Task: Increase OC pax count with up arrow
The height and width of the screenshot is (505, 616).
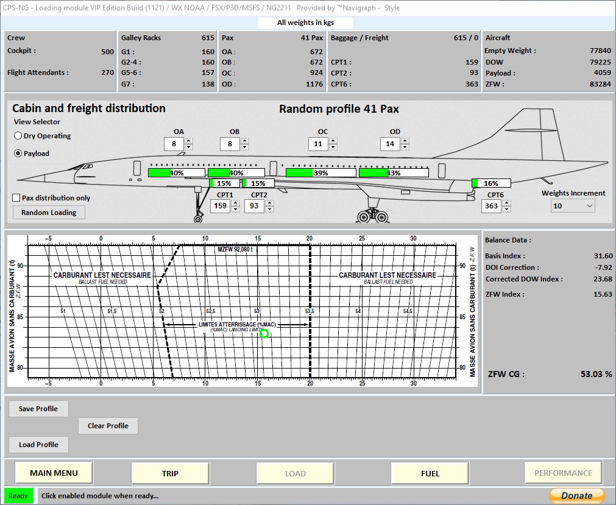Action: point(333,141)
